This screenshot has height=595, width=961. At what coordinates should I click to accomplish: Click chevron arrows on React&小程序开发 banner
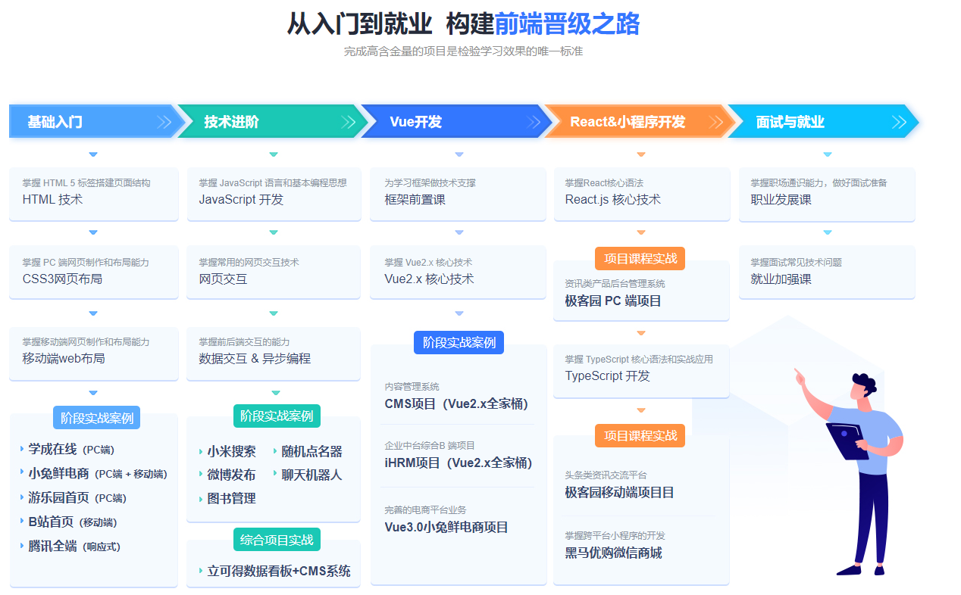(718, 123)
